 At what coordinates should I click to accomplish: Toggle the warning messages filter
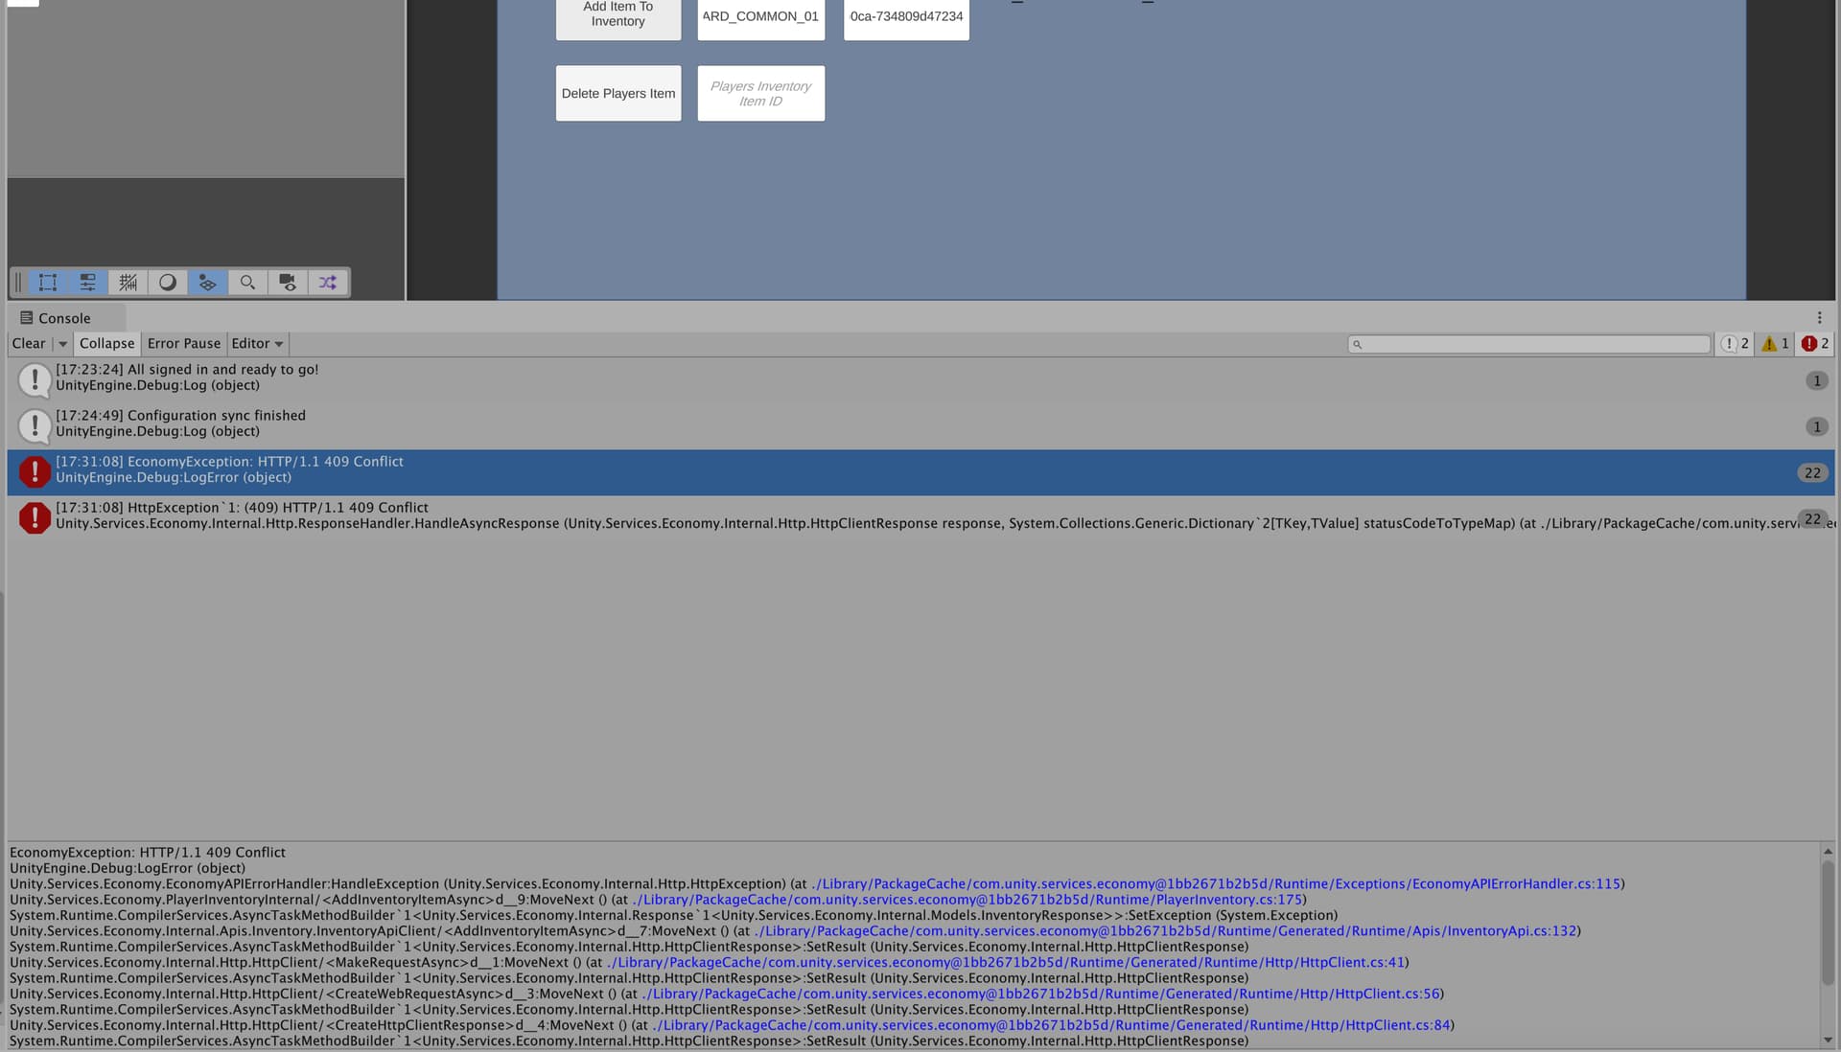pos(1773,343)
